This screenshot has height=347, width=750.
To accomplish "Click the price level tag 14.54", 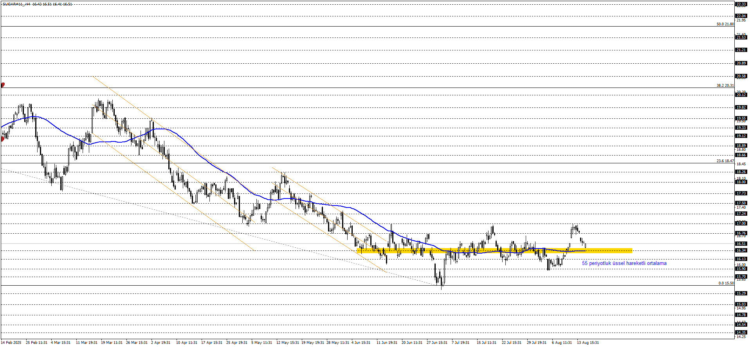I will click(x=741, y=325).
